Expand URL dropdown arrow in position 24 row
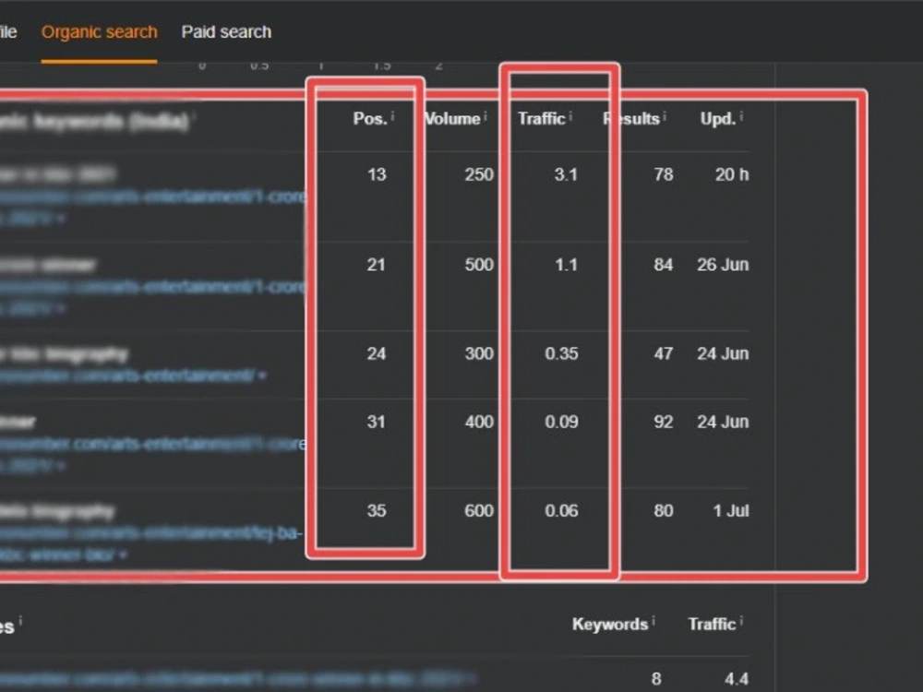 click(x=262, y=376)
